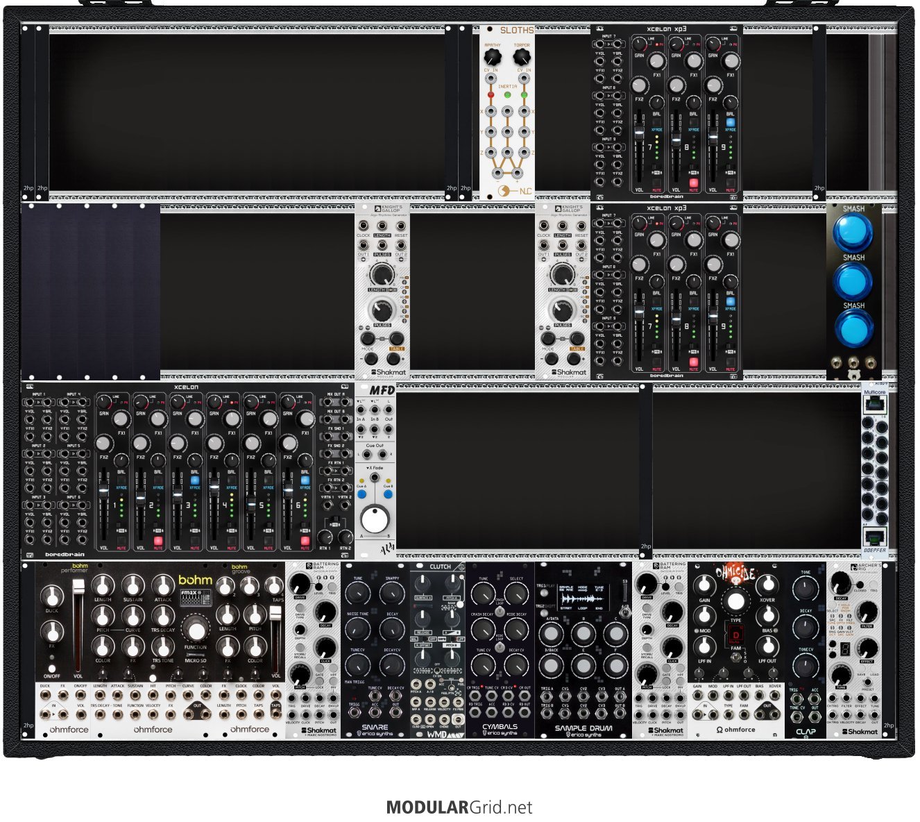This screenshot has height=822, width=920.
Task: Click the Bias knob on Ohmicide
Action: (767, 616)
